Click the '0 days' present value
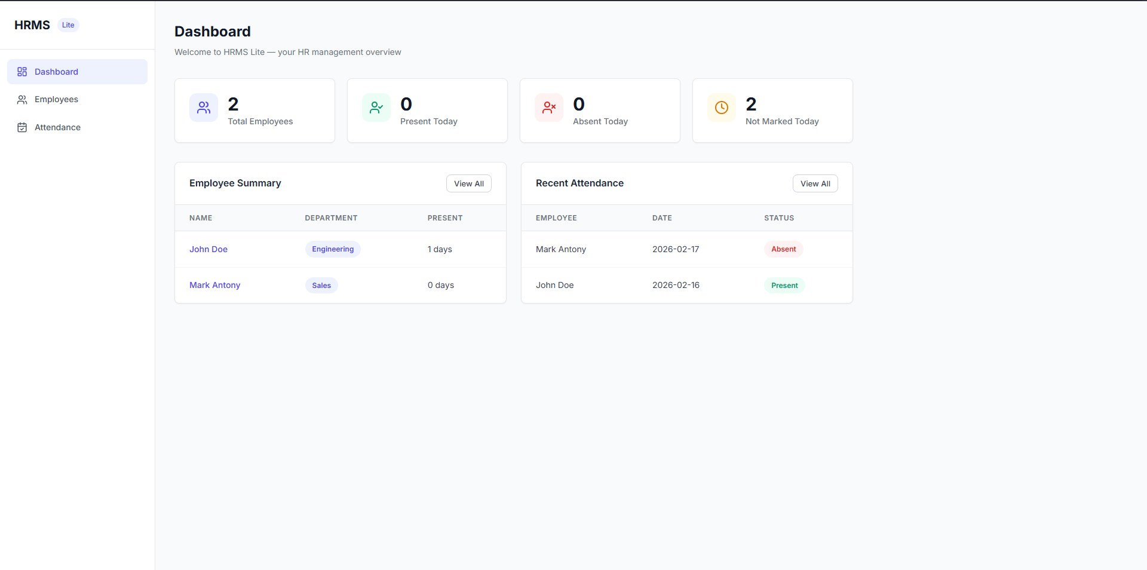Screen dimensions: 1147x570 441,285
